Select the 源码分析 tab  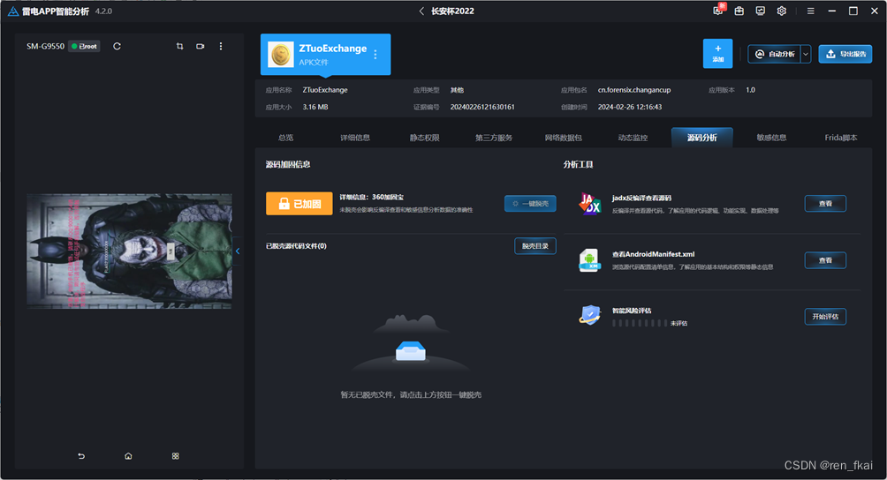click(702, 138)
